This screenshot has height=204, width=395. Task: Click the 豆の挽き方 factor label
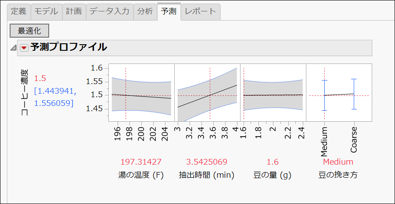(338, 175)
